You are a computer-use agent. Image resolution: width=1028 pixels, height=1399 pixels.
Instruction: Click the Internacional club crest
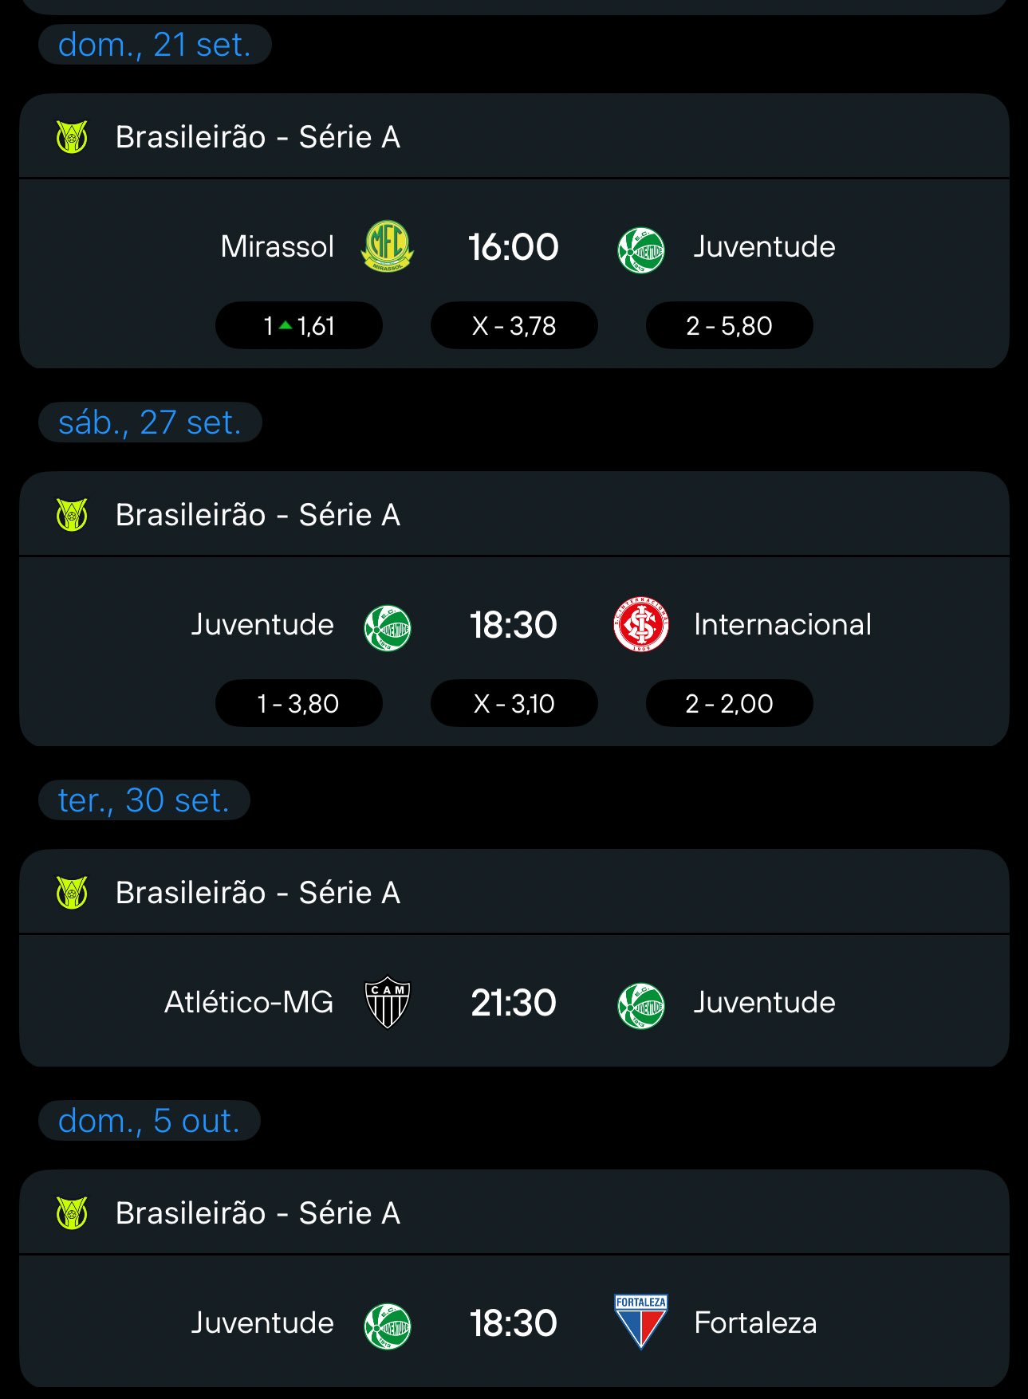(640, 625)
